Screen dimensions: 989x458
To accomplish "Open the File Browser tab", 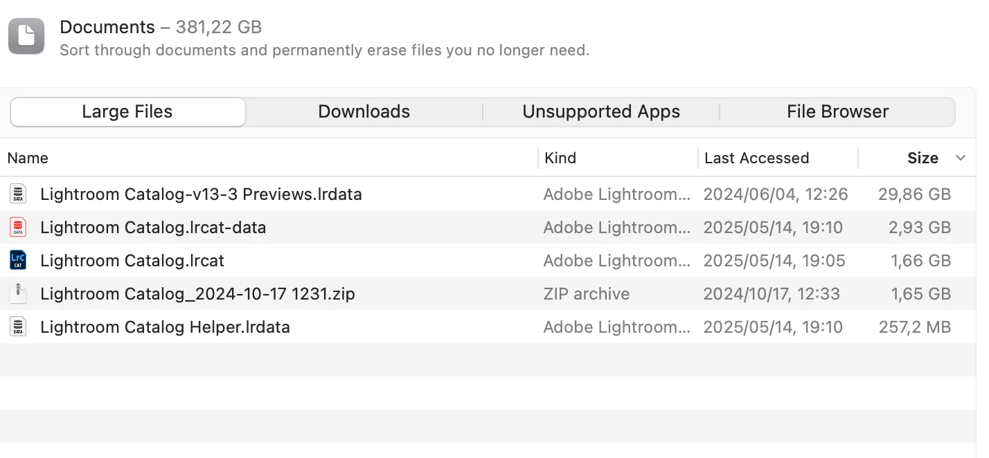I will click(837, 112).
